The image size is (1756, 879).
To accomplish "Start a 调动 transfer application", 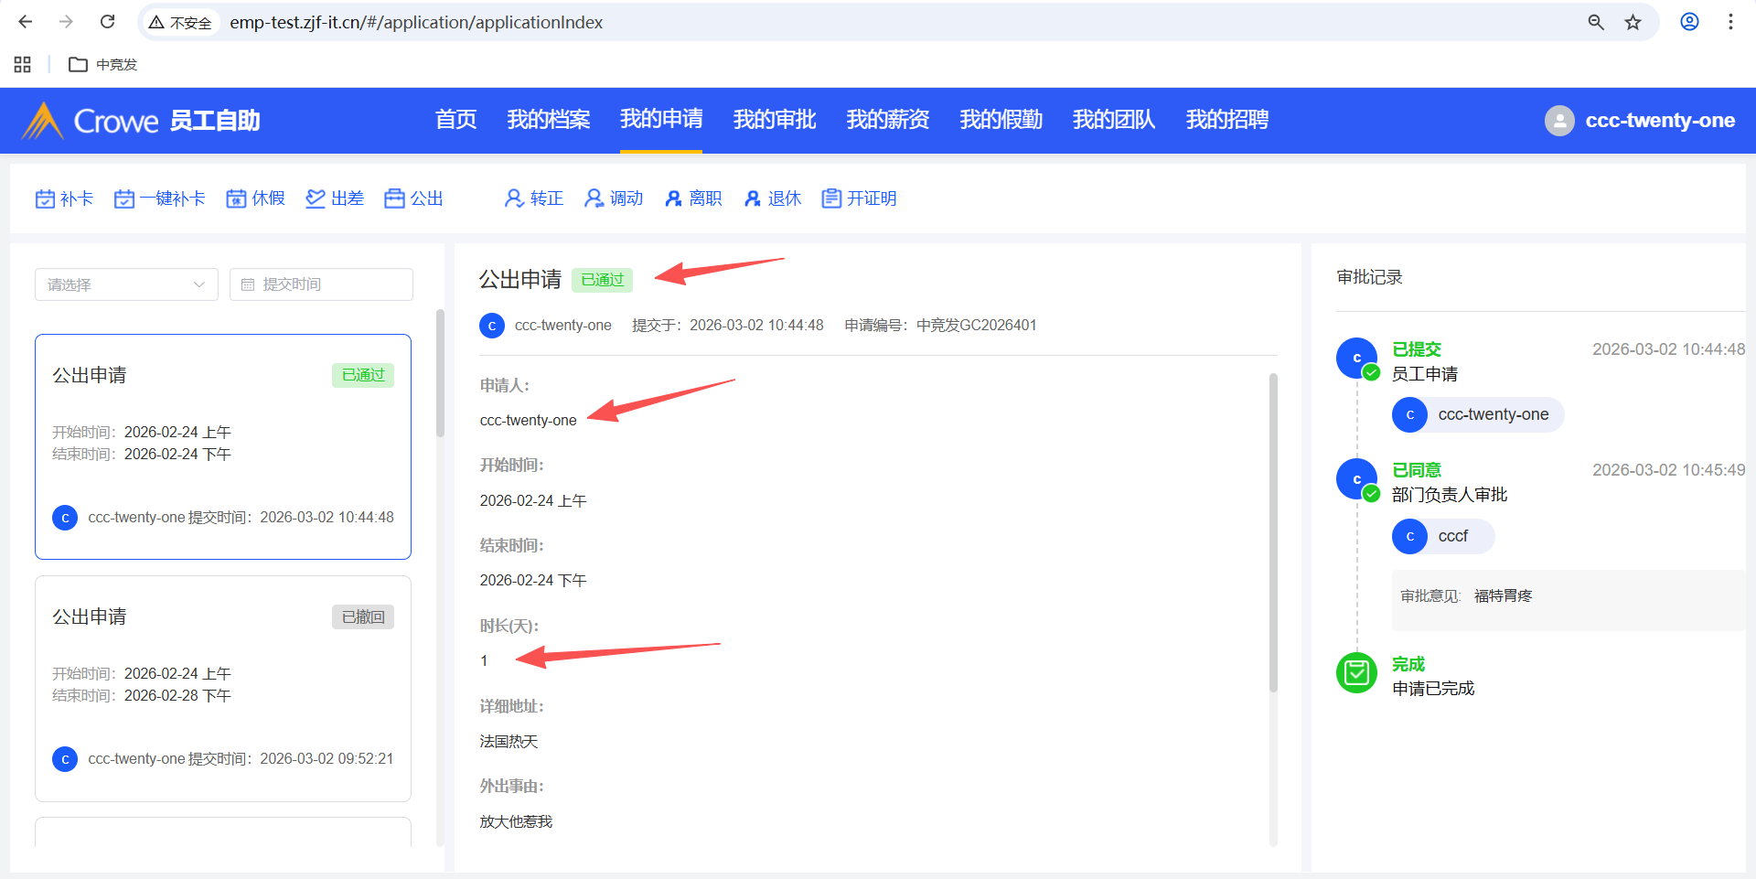I will [x=614, y=198].
